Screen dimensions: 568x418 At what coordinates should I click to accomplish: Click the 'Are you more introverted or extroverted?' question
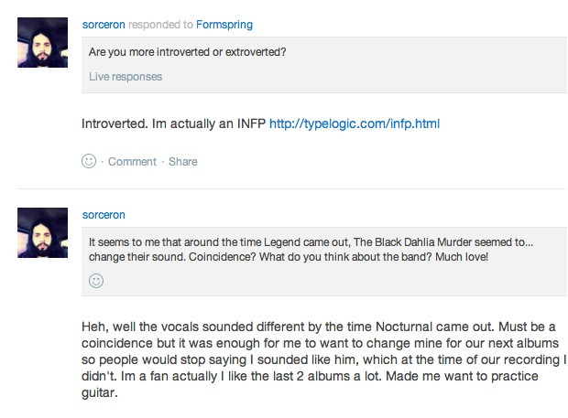[x=188, y=52]
